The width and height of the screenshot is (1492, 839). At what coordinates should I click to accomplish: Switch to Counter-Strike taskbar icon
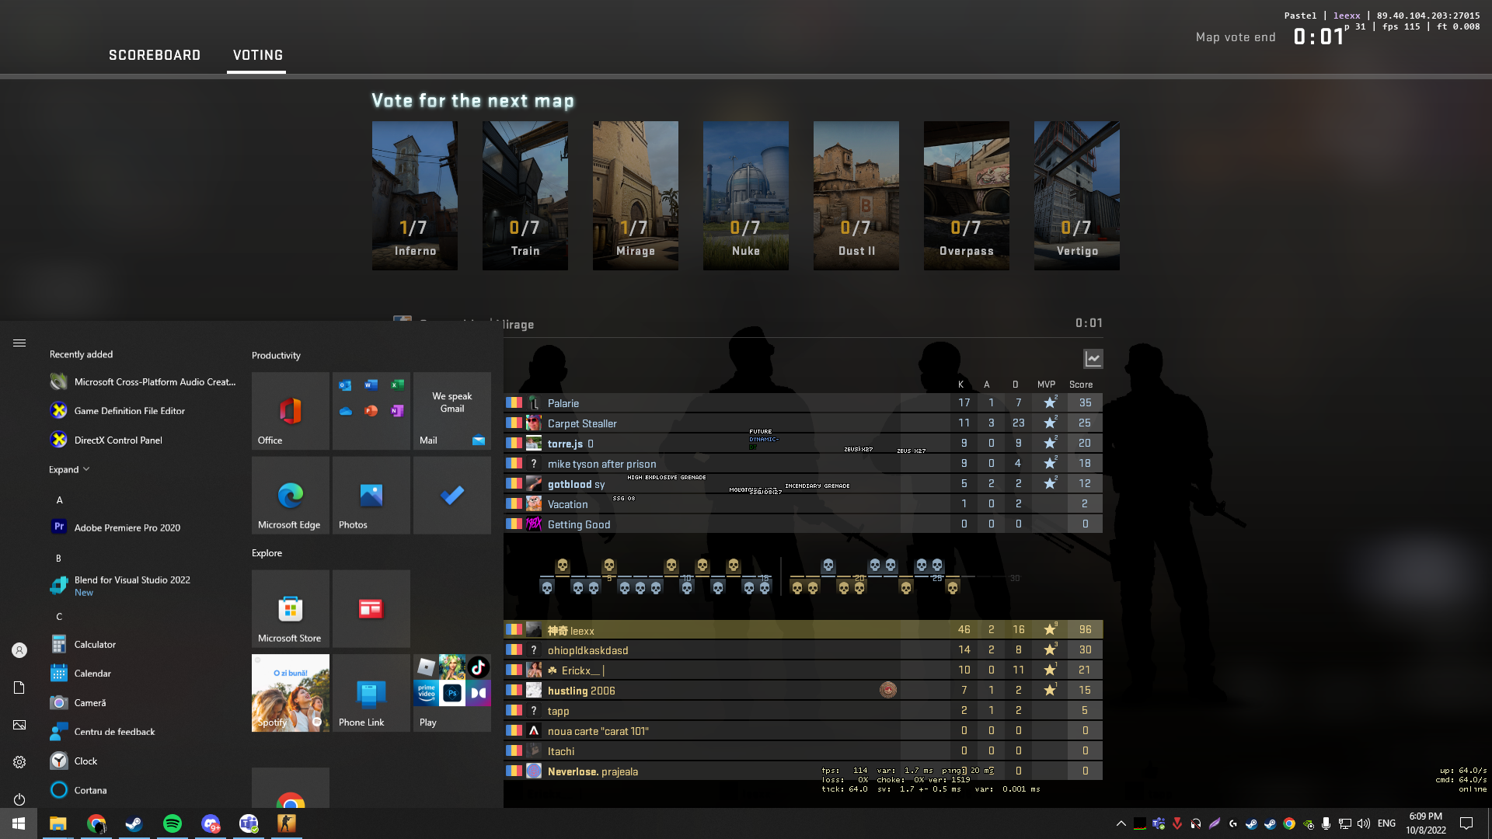click(x=287, y=823)
